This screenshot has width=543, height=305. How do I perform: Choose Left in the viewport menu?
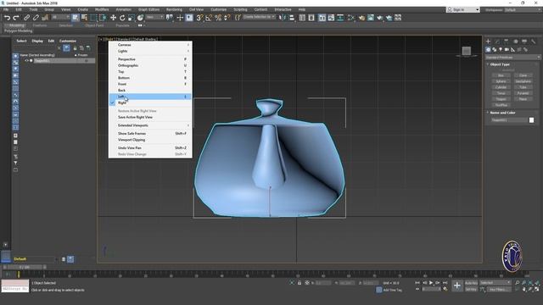150,97
